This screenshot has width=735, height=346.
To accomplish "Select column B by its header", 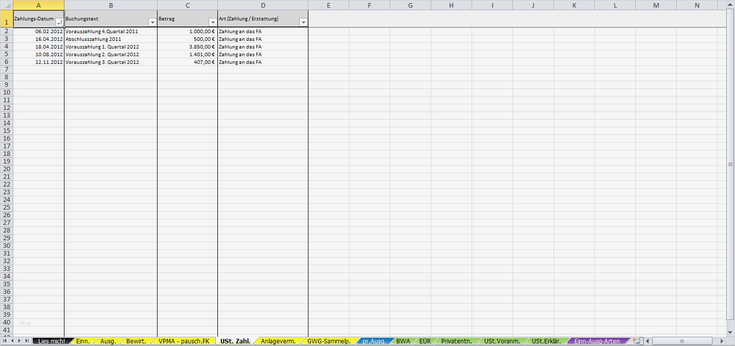I will 110,5.
